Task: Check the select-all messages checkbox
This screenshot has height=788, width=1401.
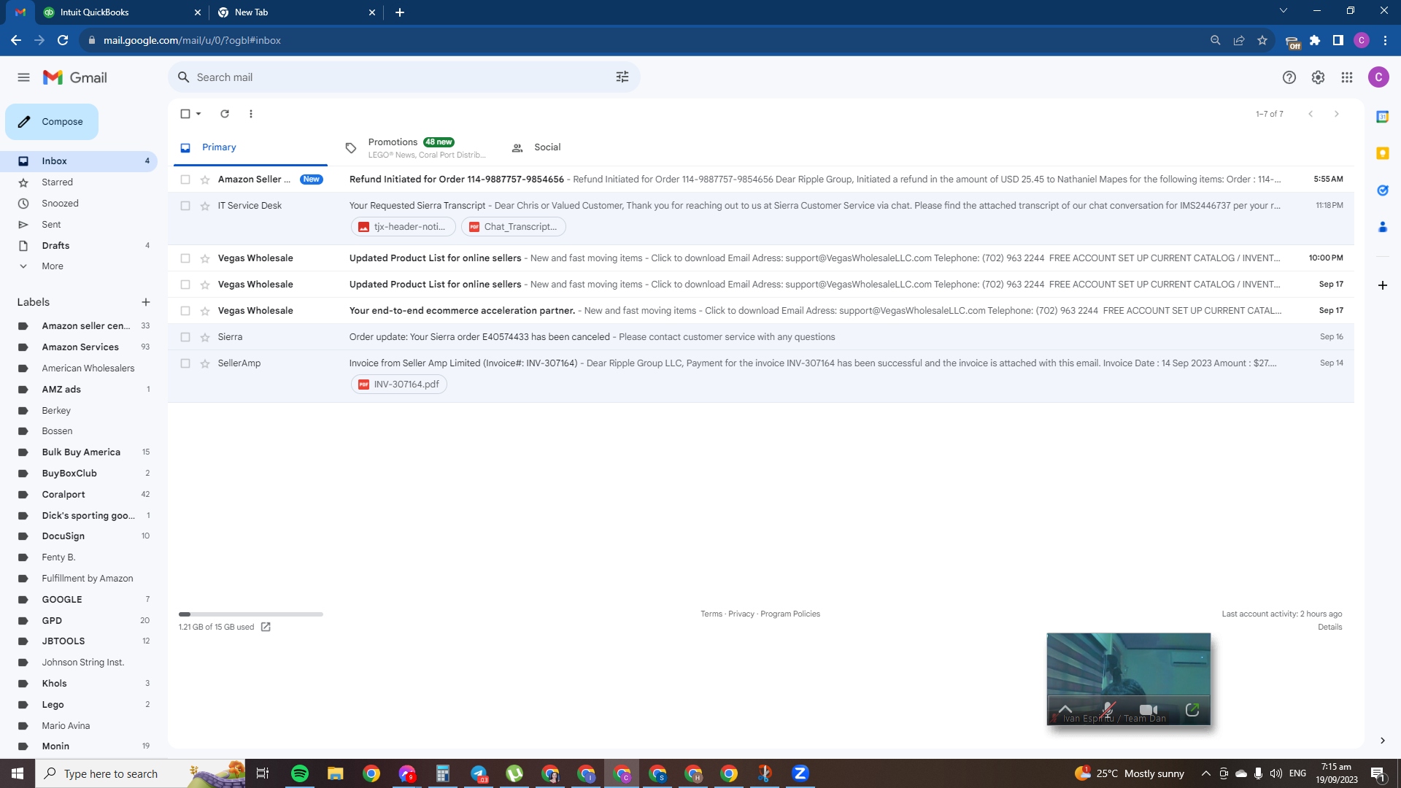Action: click(185, 114)
